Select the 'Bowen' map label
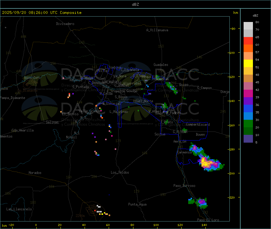The width and height of the screenshot is (271, 229). (x=201, y=134)
